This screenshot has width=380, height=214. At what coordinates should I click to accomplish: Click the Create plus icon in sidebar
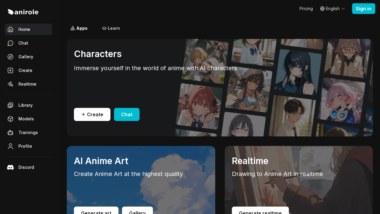(x=10, y=70)
